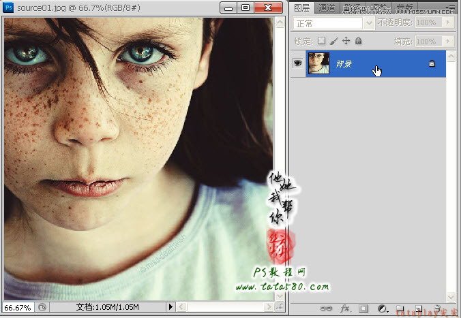Switch to the 蒙版 tab
Viewport: 461px width, 318px height.
click(x=404, y=8)
